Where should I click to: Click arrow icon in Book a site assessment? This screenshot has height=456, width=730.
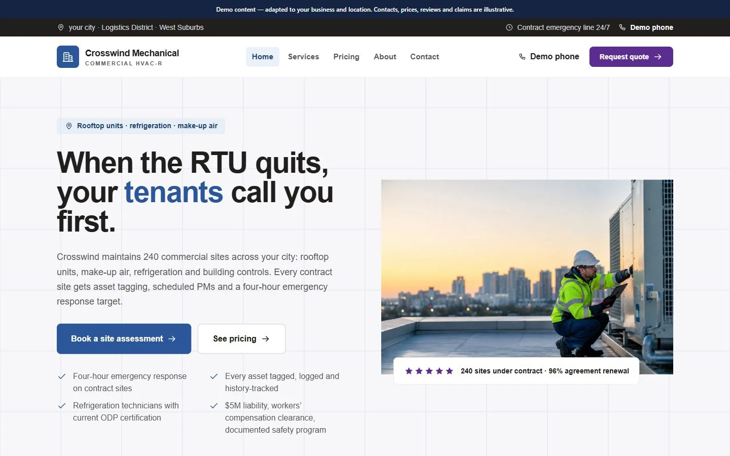(x=172, y=339)
